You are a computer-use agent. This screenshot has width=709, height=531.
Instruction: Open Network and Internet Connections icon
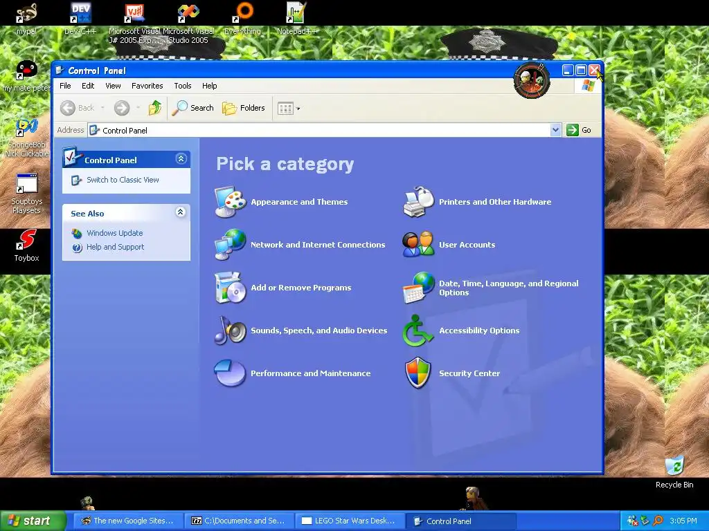coord(230,245)
